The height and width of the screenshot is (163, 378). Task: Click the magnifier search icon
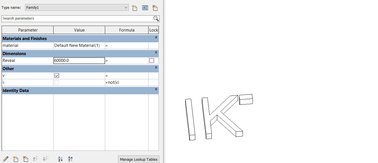[156, 19]
